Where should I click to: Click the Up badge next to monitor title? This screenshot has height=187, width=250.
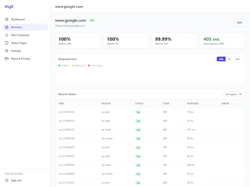(92, 20)
